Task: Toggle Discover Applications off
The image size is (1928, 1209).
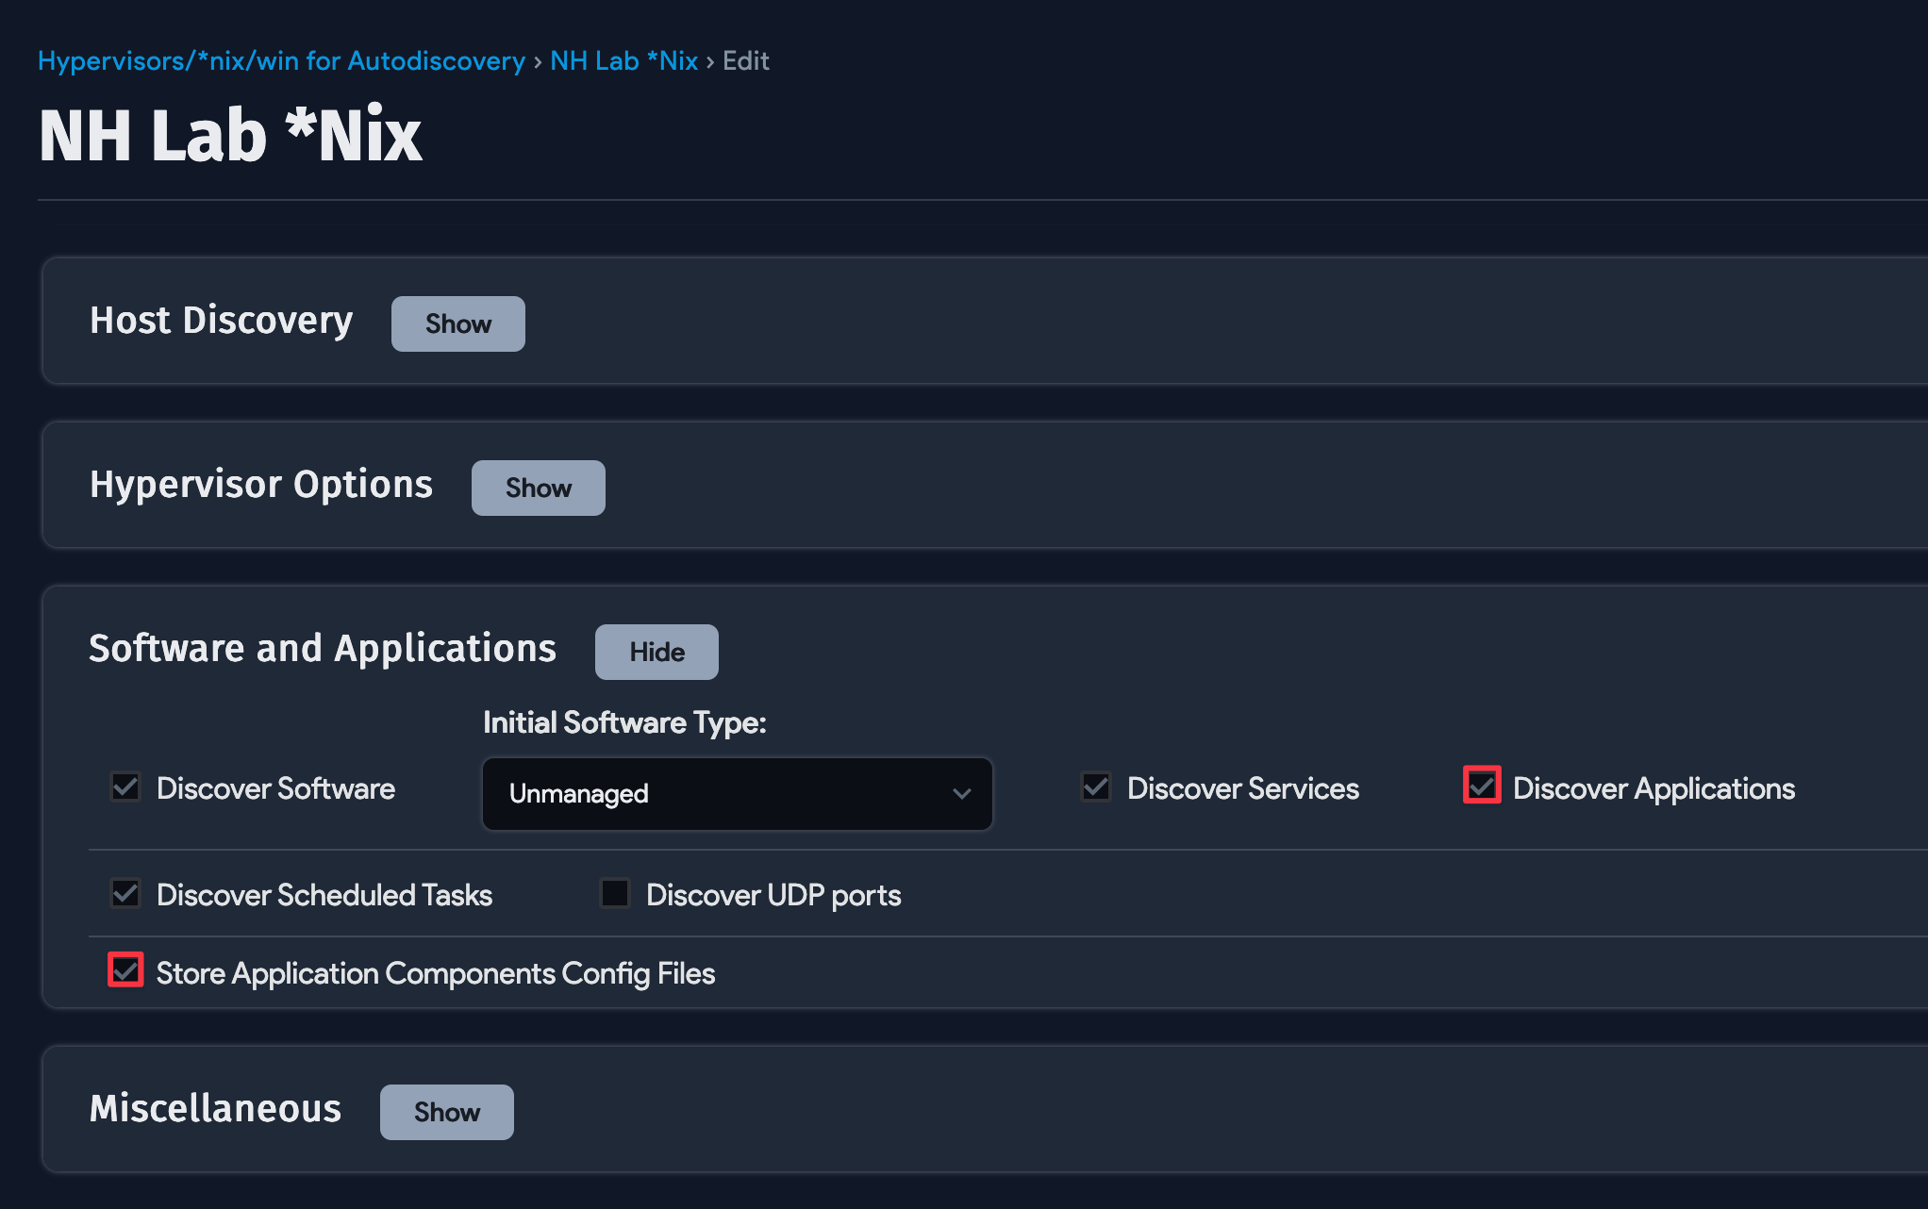Action: coord(1481,786)
